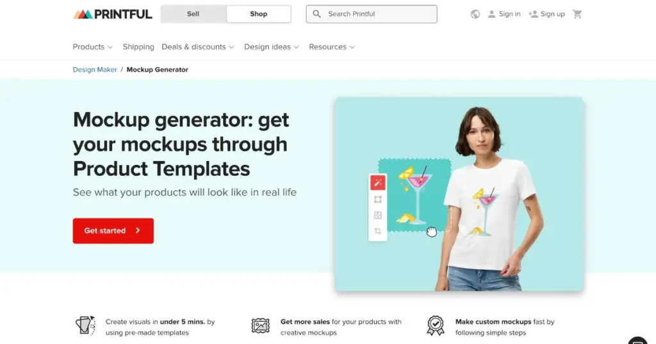The height and width of the screenshot is (344, 656).
Task: Open the Design ideas dropdown
Action: coord(272,47)
